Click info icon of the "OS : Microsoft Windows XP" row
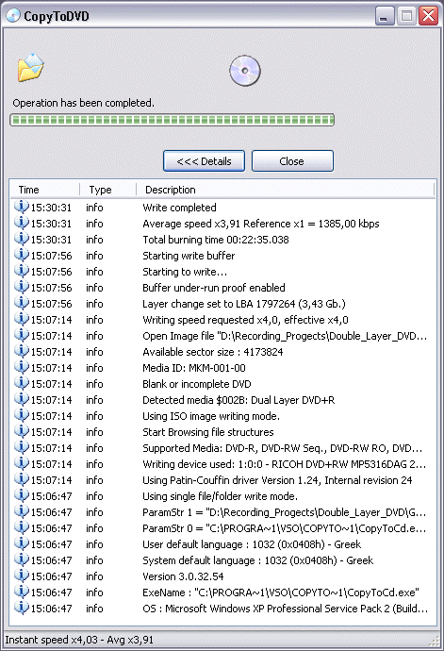The height and width of the screenshot is (651, 444). 21,609
